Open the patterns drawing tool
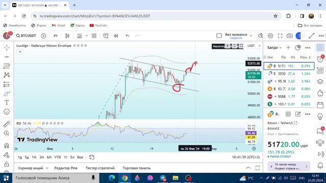326x183 pixels. pyautogui.click(x=7, y=75)
